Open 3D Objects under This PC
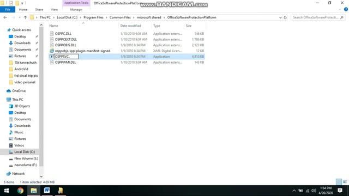 pyautogui.click(x=22, y=106)
